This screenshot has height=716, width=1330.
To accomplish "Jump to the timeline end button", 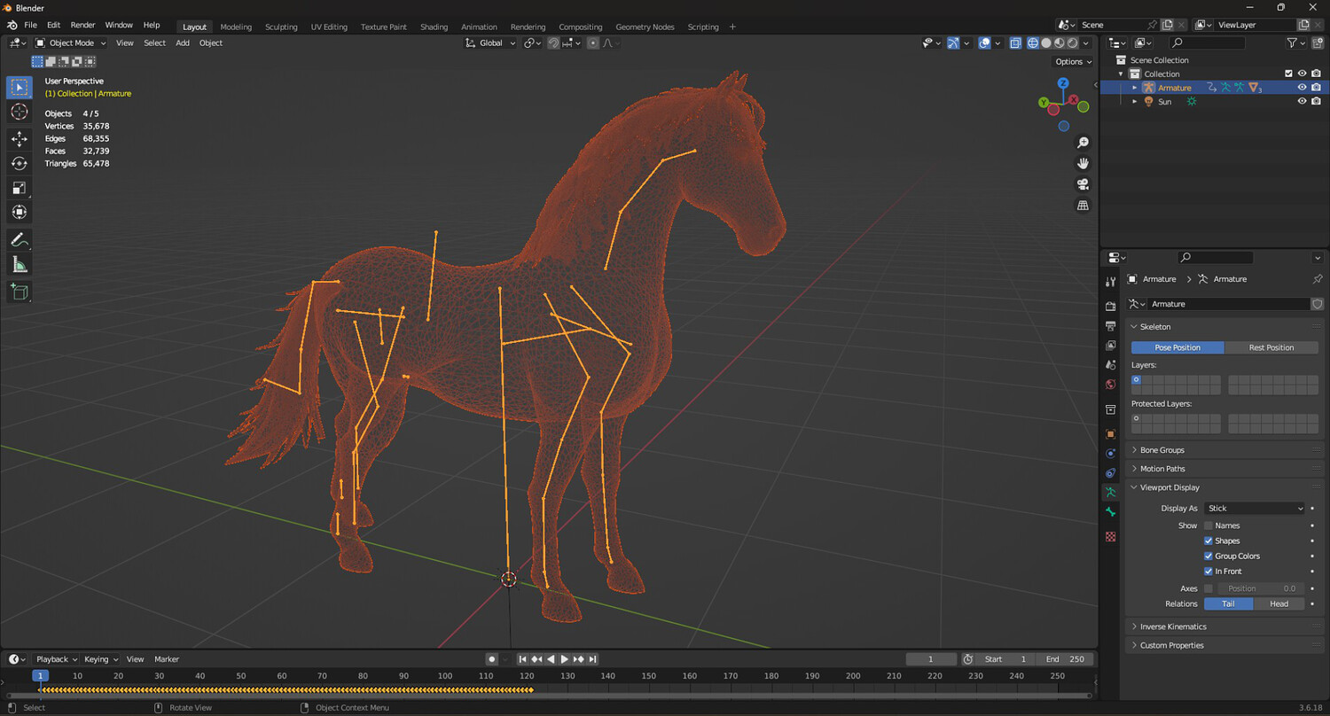I will pyautogui.click(x=593, y=659).
